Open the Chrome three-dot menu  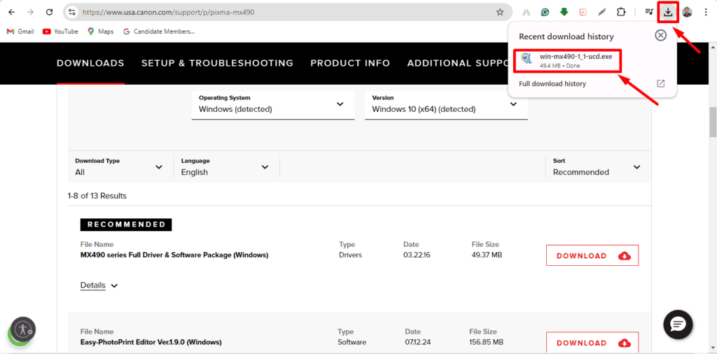coord(706,13)
